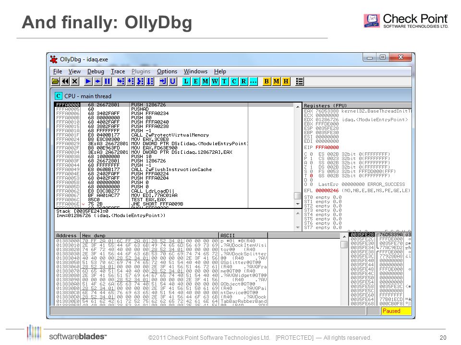Click the hex dump scrollbar up arrow

pyautogui.click(x=344, y=236)
